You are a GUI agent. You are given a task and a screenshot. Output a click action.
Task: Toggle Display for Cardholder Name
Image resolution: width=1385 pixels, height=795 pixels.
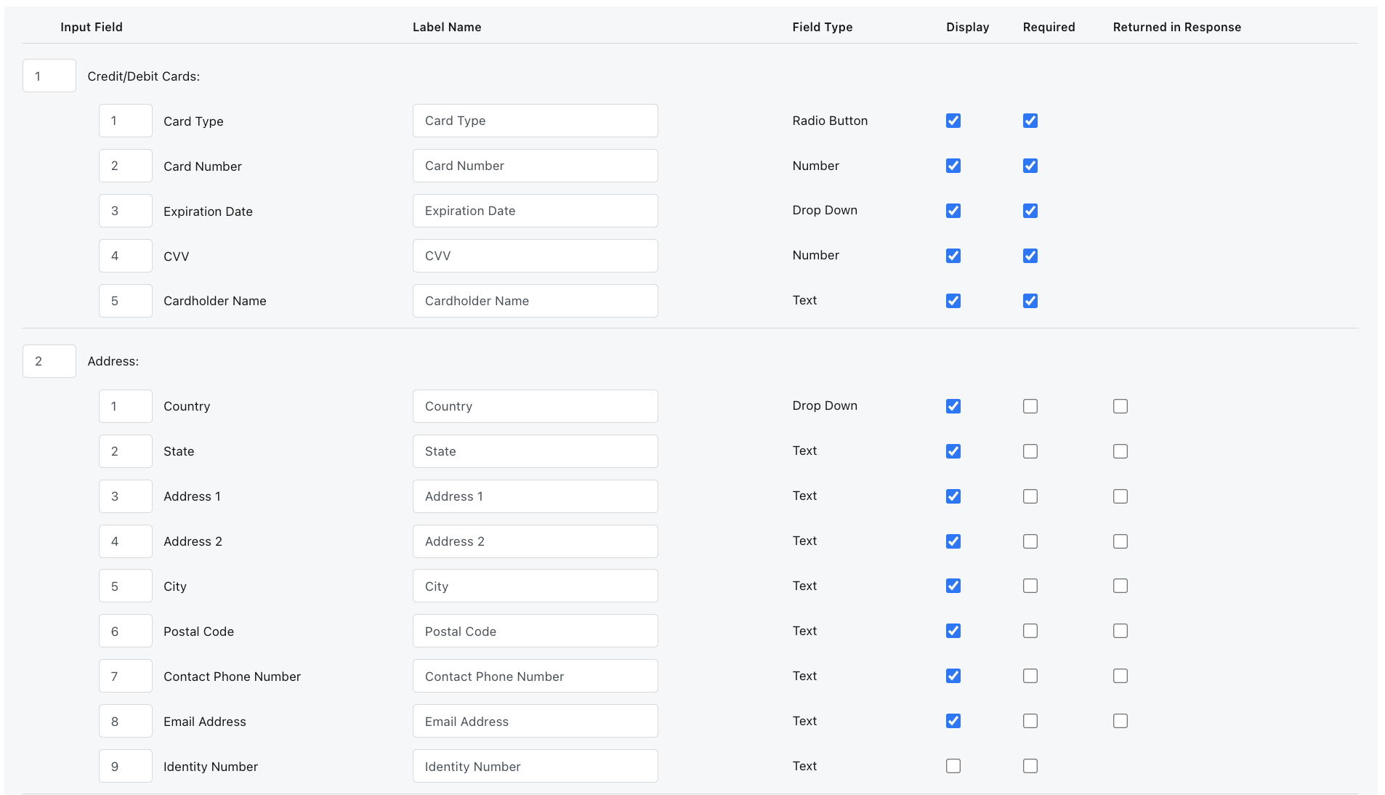click(953, 301)
